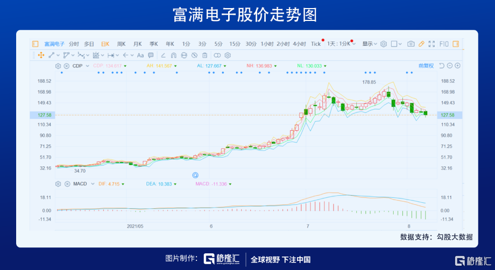Click the lock drawings icon
This screenshot has width=495, height=270.
click(184, 55)
